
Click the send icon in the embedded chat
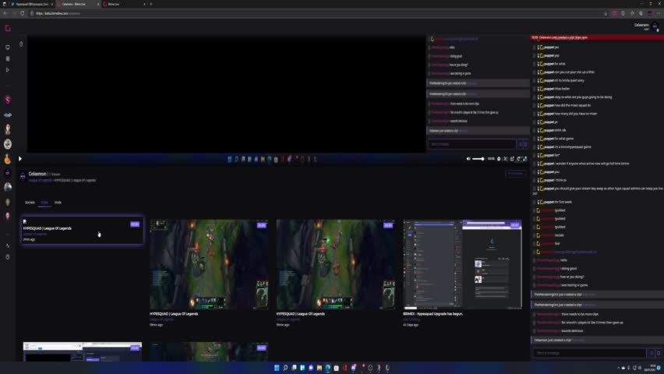pos(525,144)
